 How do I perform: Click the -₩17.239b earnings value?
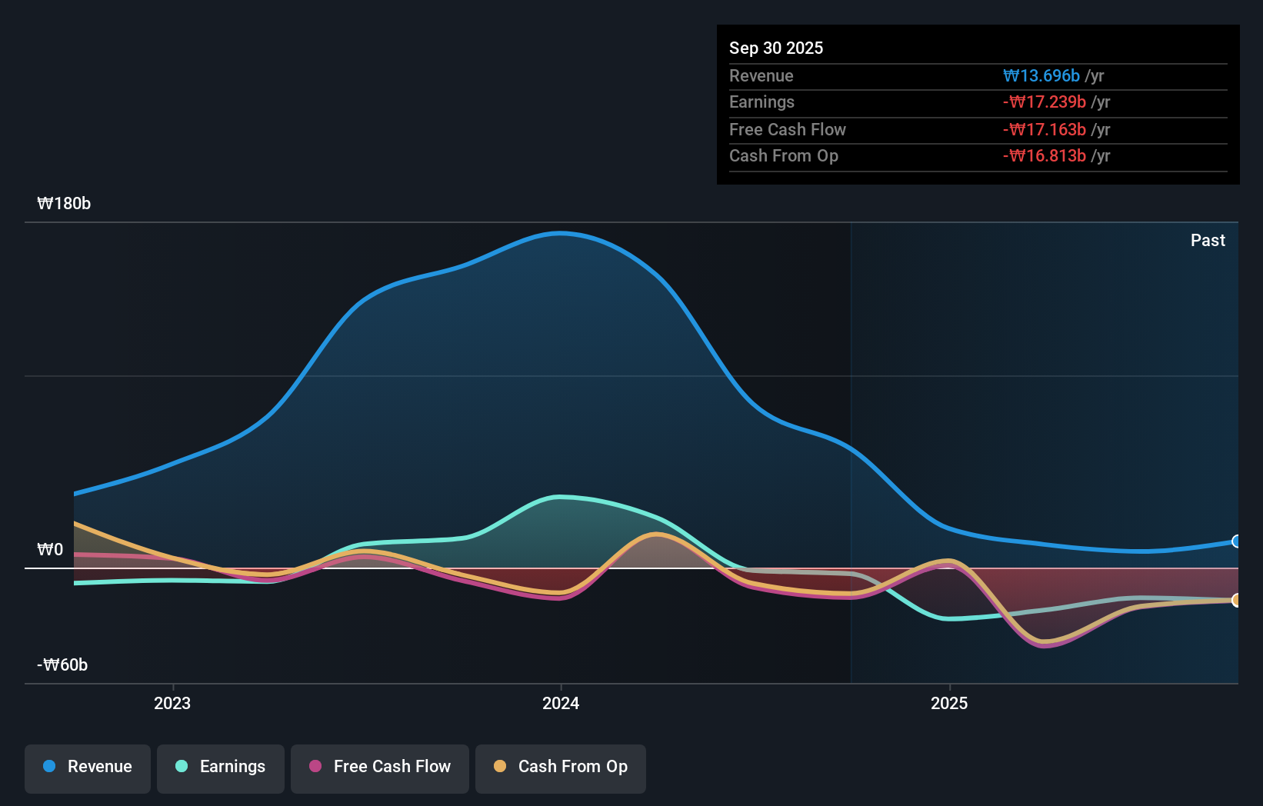tap(1045, 102)
